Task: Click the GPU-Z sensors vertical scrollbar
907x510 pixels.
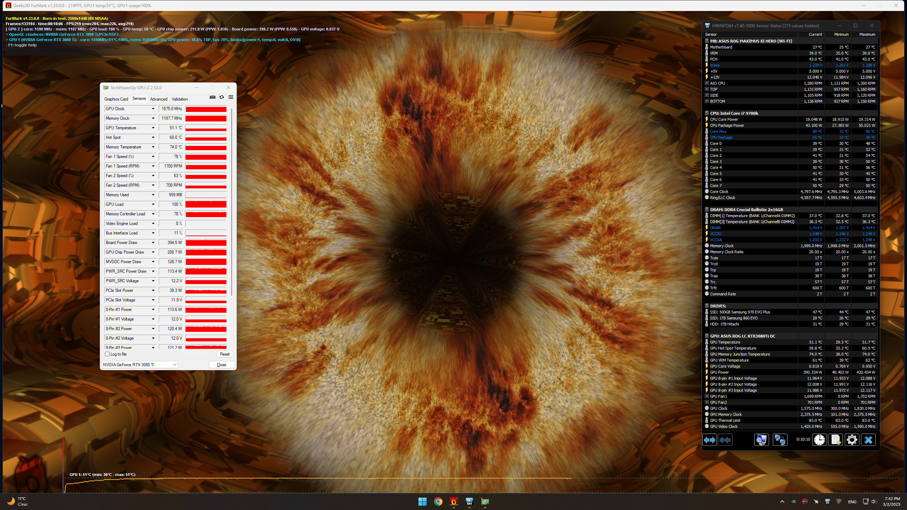Action: coord(232,202)
